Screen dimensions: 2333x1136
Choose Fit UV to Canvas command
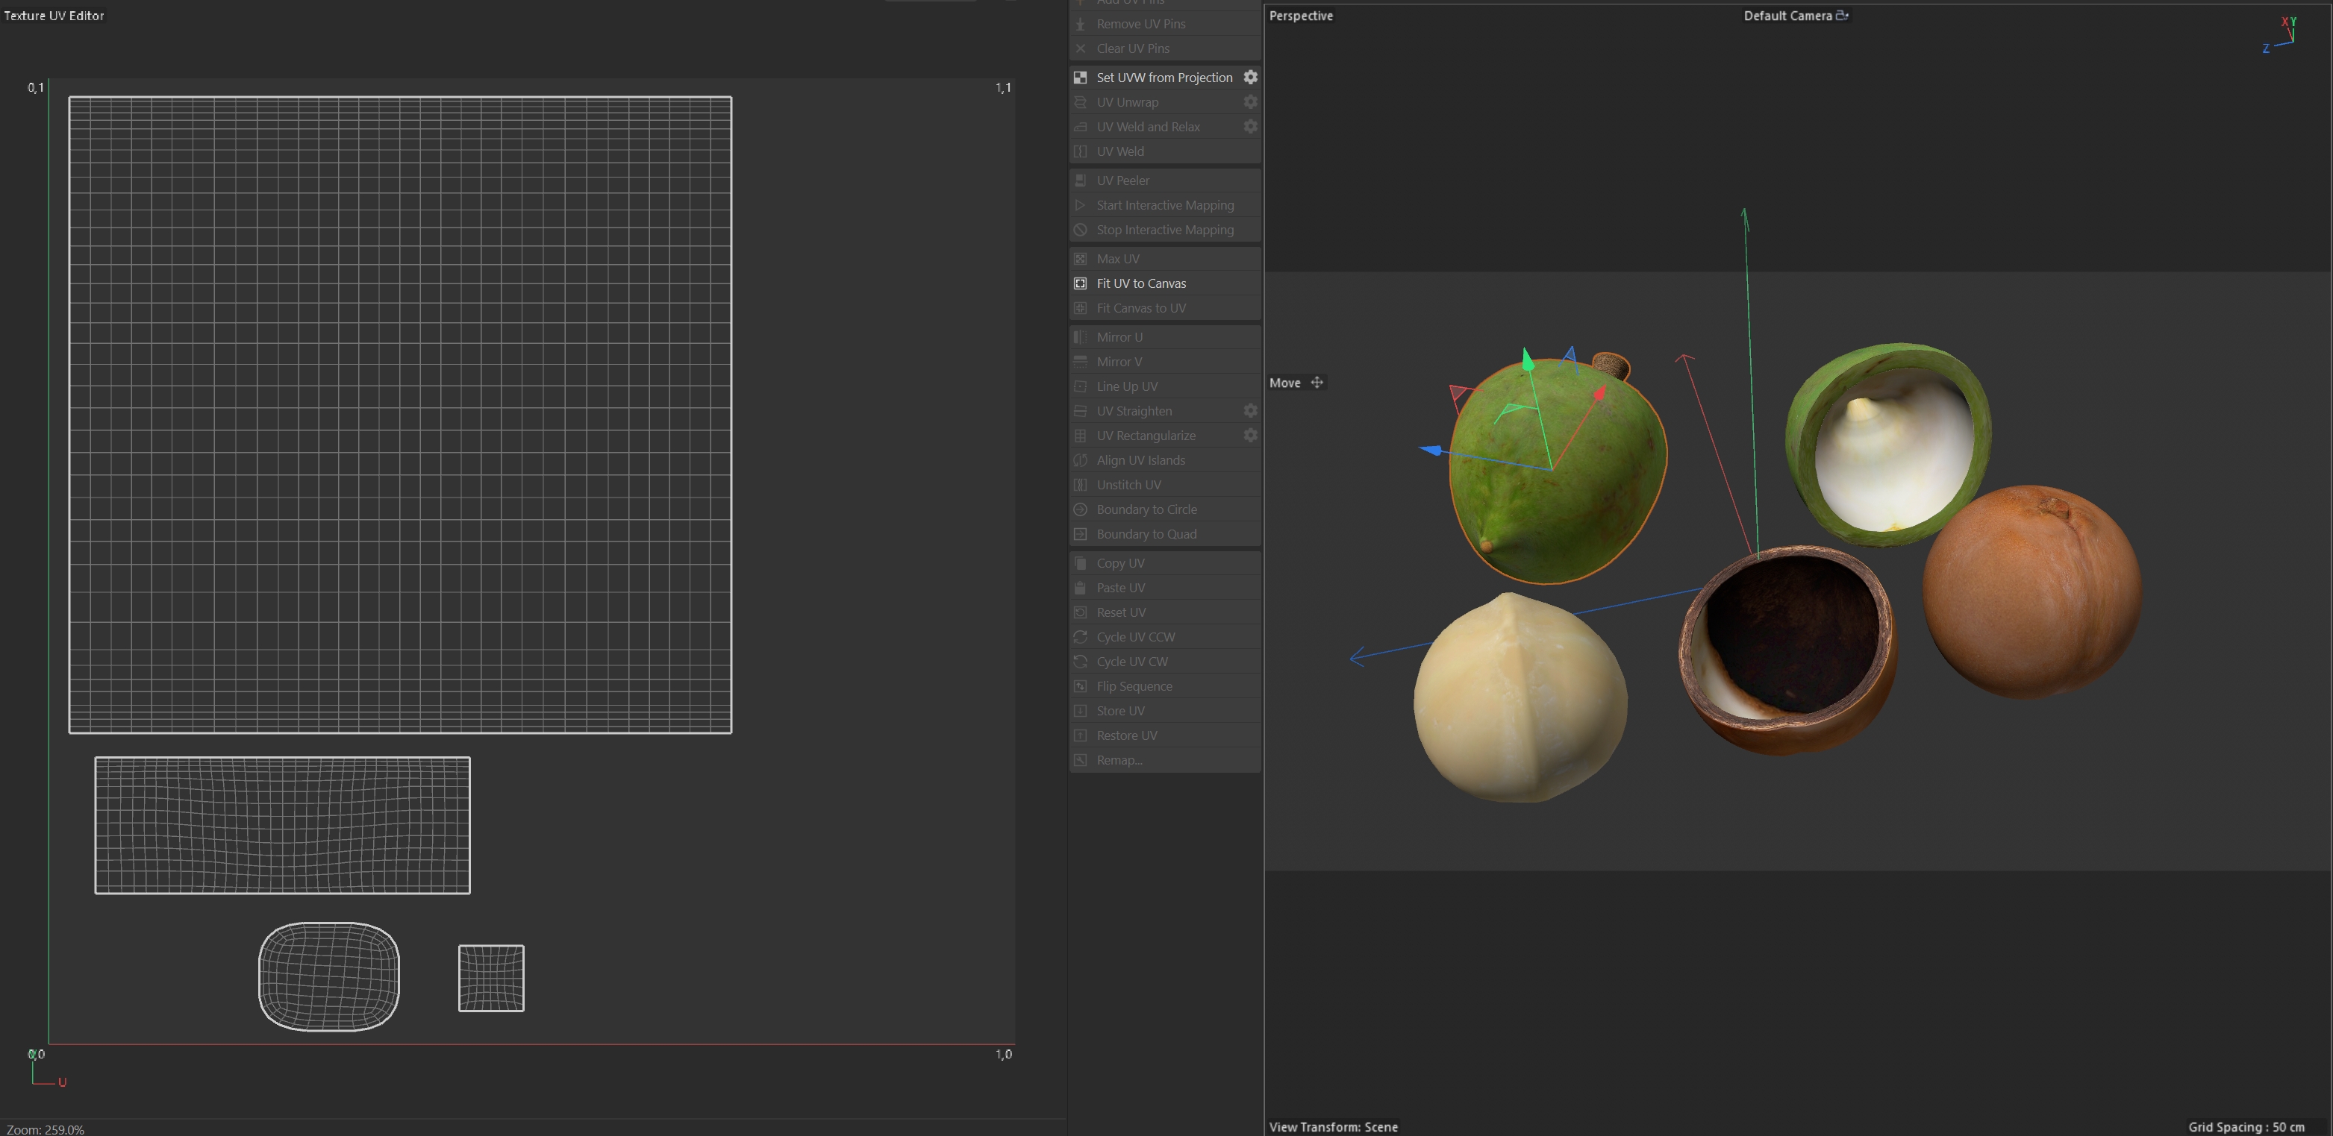click(1141, 283)
